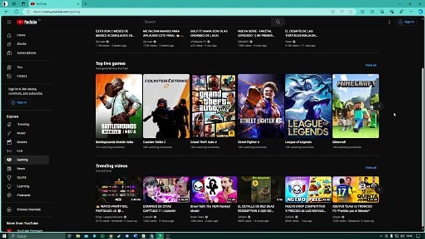This screenshot has height=239, width=425.
Task: Open File Explorer from the taskbar
Action: [x=78, y=236]
